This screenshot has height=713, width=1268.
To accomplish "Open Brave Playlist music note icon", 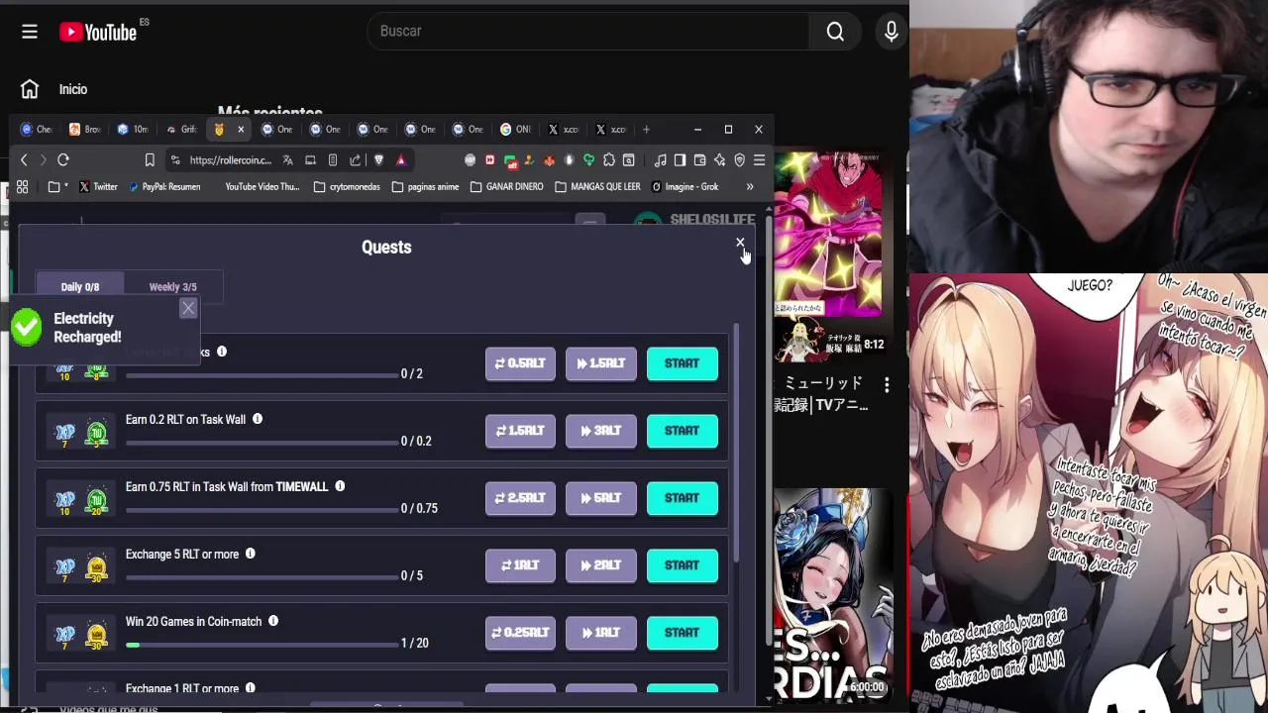I will click(661, 159).
